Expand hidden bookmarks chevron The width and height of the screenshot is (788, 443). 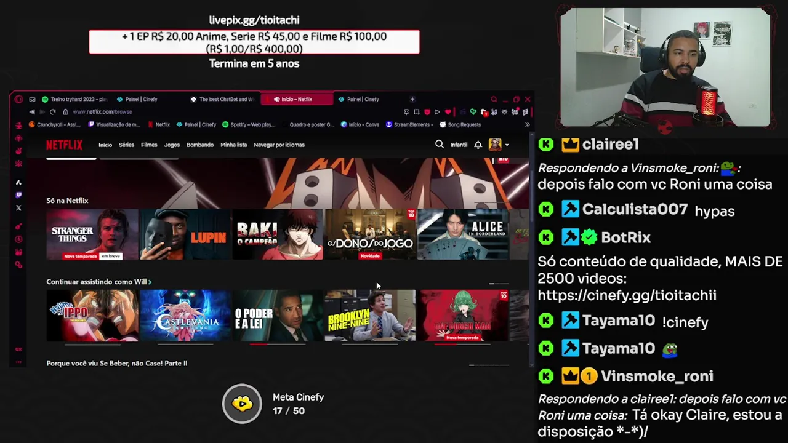pyautogui.click(x=527, y=124)
